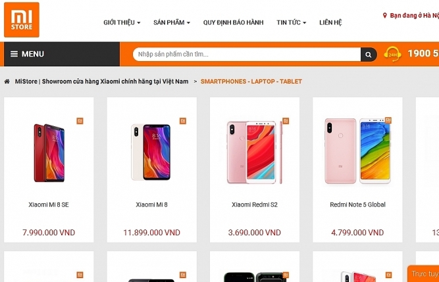This screenshot has width=439, height=282.
Task: Click the Mi badge on Xiaomi Mi 8 SE
Action: (80, 121)
